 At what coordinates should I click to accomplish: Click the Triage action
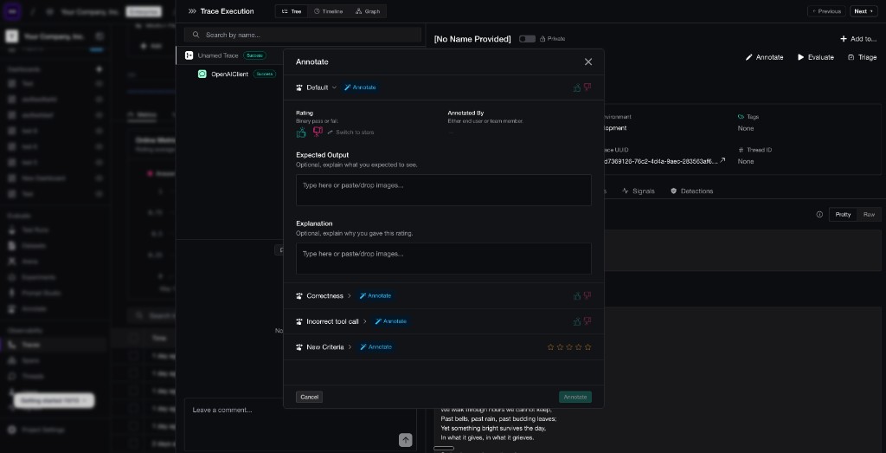tap(863, 57)
